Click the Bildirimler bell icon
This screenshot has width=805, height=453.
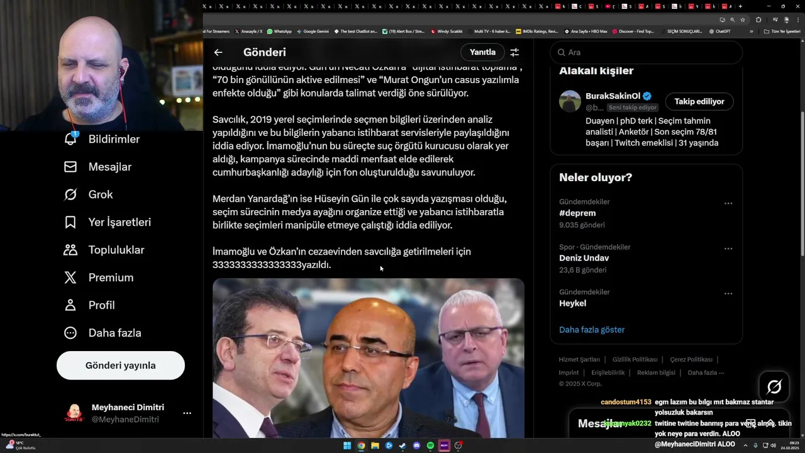tap(70, 139)
